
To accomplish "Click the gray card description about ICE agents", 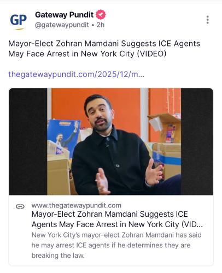I will (116, 245).
